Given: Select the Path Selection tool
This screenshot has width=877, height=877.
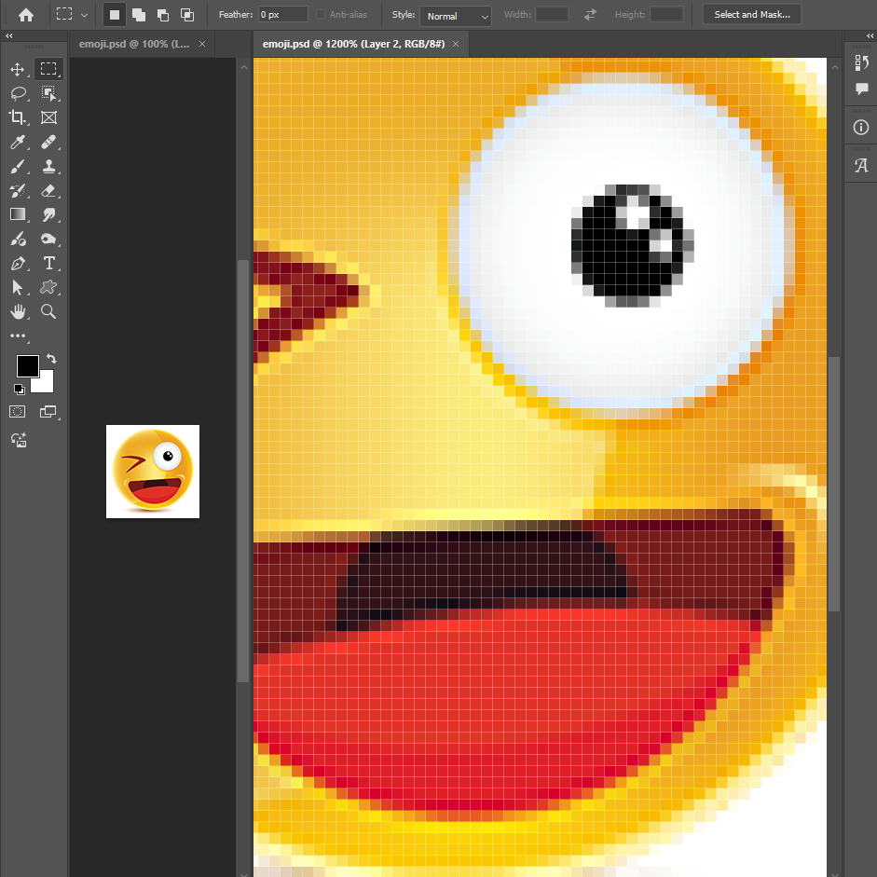Looking at the screenshot, I should click(18, 287).
